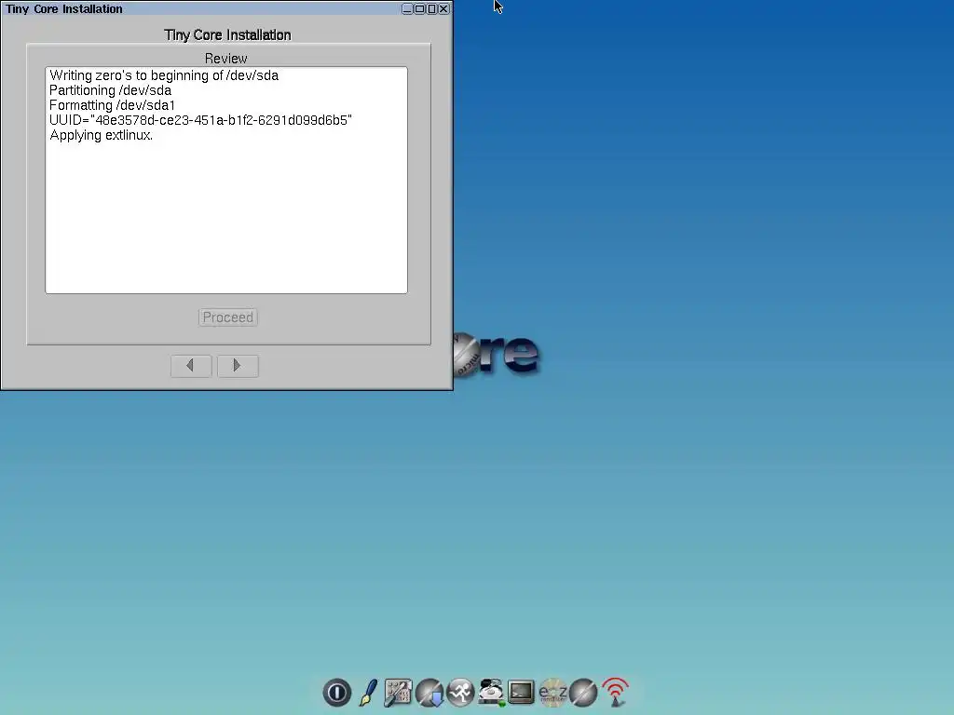Launch the Editor pen icon in dock

[x=367, y=693]
